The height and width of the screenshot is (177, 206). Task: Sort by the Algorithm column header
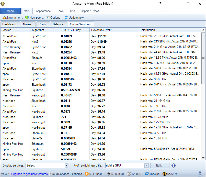(x=45, y=30)
